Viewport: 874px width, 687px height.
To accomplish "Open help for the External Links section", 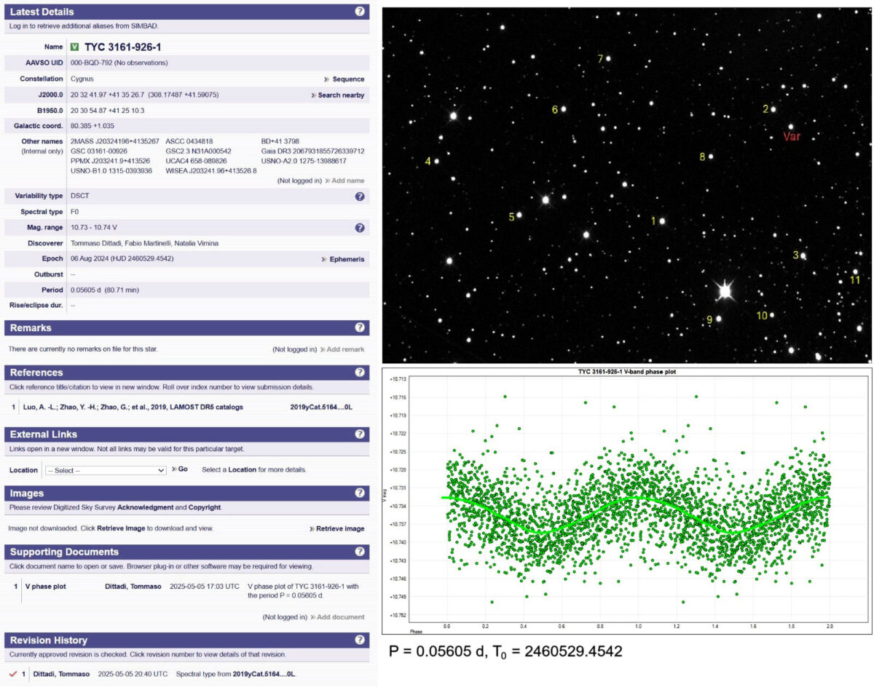I will tap(359, 434).
